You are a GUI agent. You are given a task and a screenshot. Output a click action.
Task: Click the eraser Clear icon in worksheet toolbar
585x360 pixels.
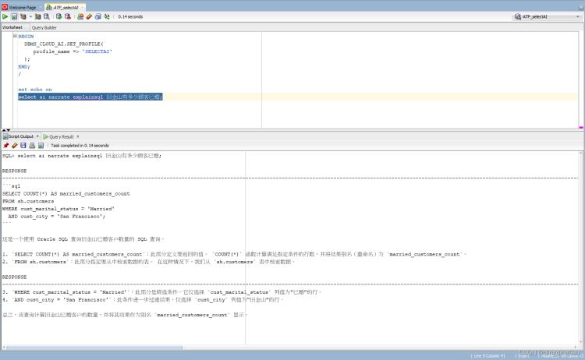point(89,16)
